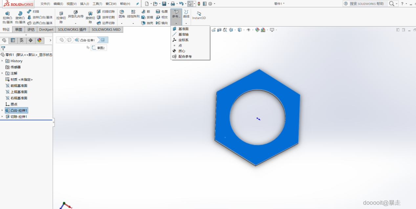The height and width of the screenshot is (209, 416).
Task: Select 边界凸台/基体 boundary boss command
Action: (x=40, y=23)
